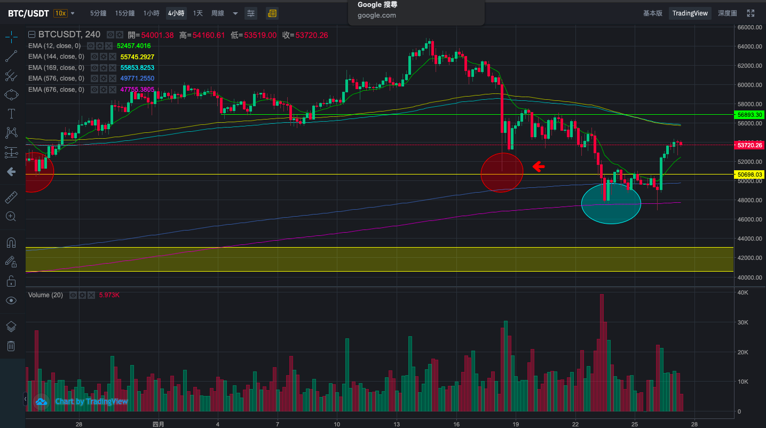Toggle lock all drawing tools

click(11, 281)
